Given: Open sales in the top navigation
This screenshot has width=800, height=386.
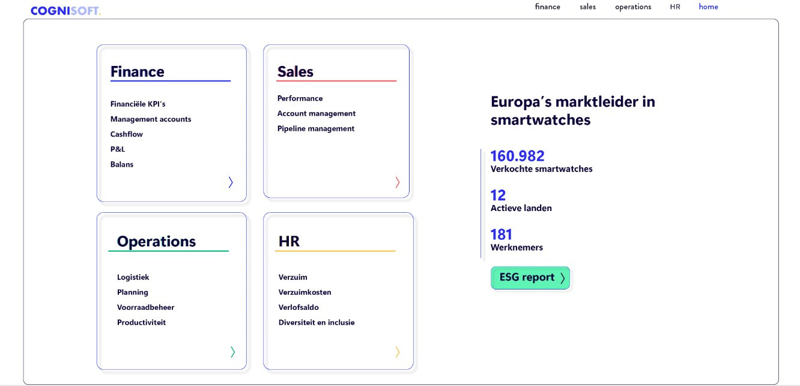Looking at the screenshot, I should point(587,7).
